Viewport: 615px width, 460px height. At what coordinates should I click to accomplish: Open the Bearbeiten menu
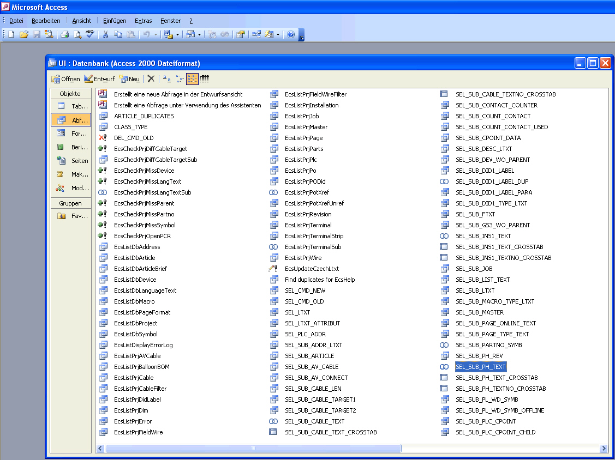[x=46, y=21]
